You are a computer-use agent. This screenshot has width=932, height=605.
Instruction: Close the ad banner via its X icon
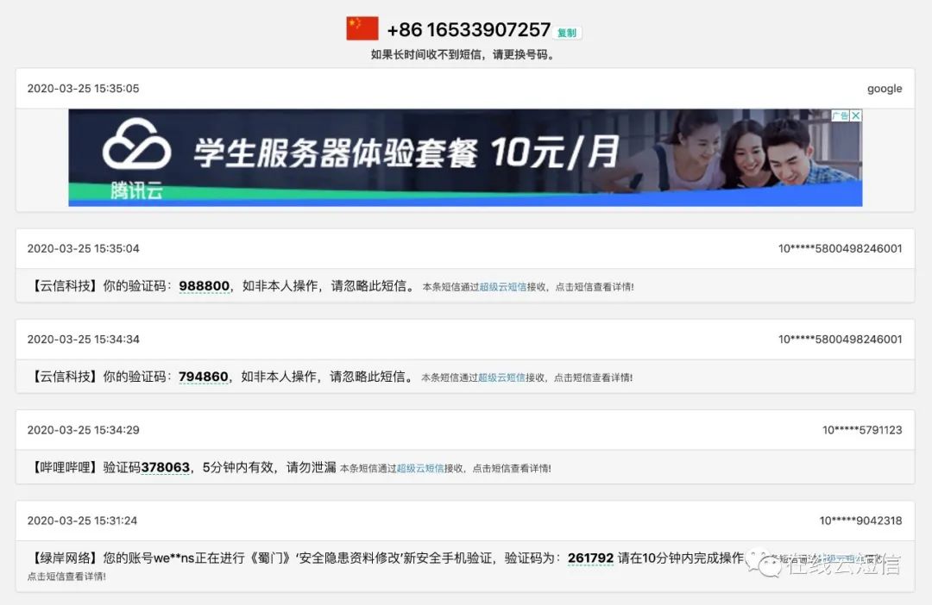(855, 115)
